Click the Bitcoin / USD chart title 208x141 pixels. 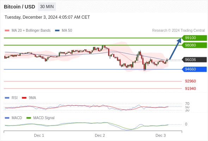click(19, 7)
